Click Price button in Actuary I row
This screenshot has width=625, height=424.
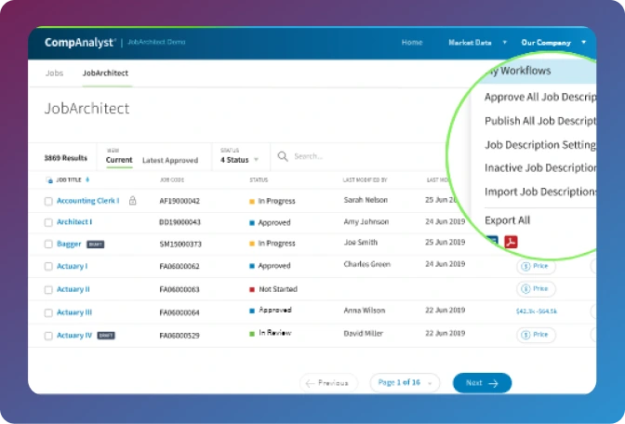pos(536,266)
